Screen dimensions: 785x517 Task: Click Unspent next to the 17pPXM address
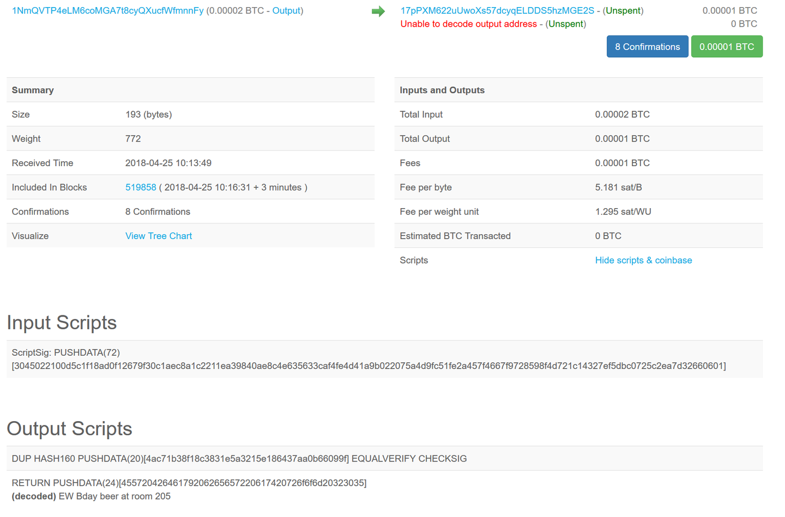coord(623,11)
